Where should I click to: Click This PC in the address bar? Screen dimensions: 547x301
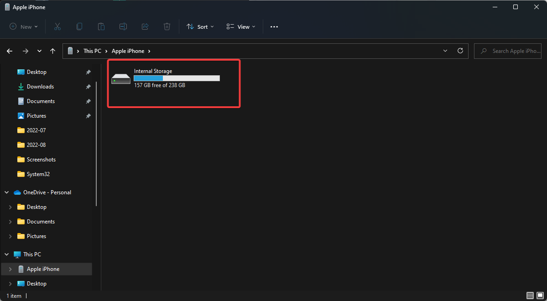click(93, 51)
